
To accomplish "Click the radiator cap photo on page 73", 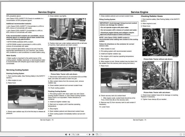I will click(26, 97).
